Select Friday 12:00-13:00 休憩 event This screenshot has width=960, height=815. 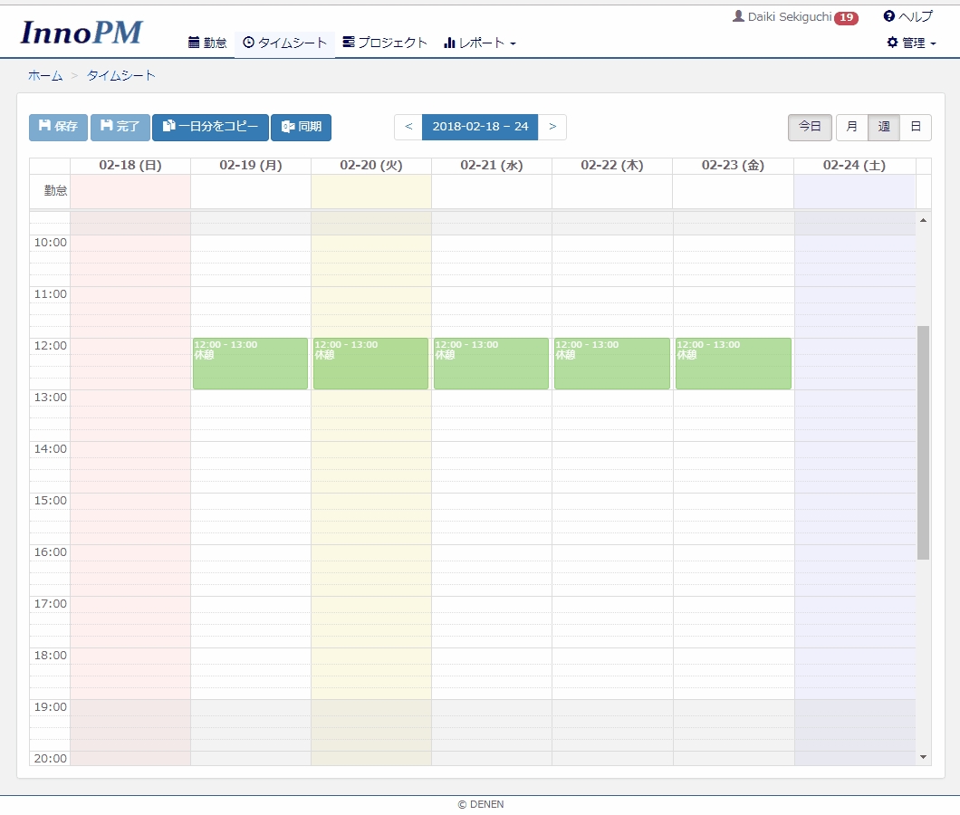click(x=733, y=364)
